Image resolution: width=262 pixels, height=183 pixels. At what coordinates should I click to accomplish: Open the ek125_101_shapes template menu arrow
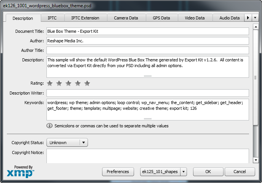point(184,172)
